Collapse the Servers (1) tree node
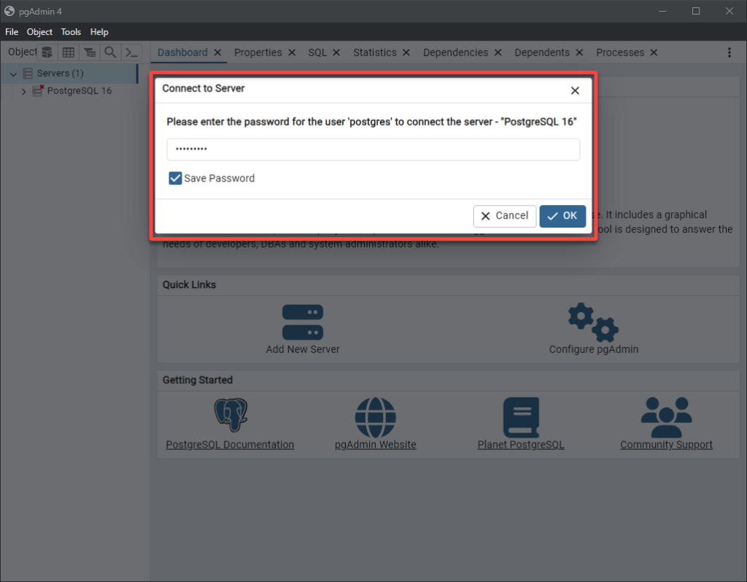This screenshot has width=747, height=582. tap(12, 74)
